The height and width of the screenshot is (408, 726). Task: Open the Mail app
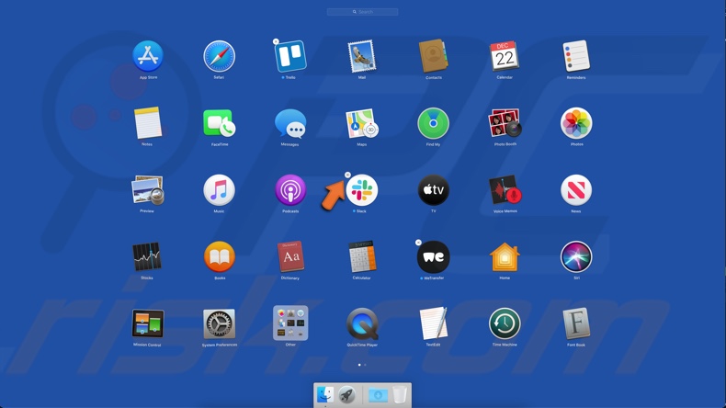pyautogui.click(x=361, y=56)
